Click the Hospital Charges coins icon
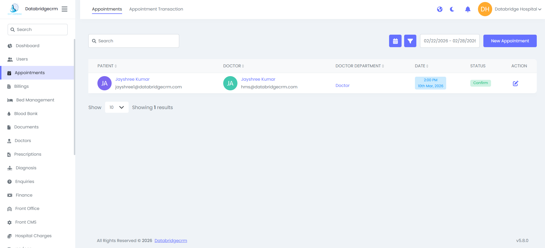Screen dimensions: 545x248 10,236
